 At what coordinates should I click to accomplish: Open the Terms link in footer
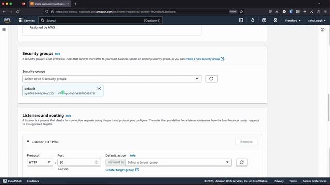[293, 181]
